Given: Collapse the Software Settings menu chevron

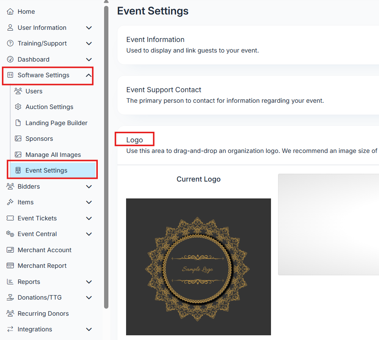Looking at the screenshot, I should click(x=89, y=75).
